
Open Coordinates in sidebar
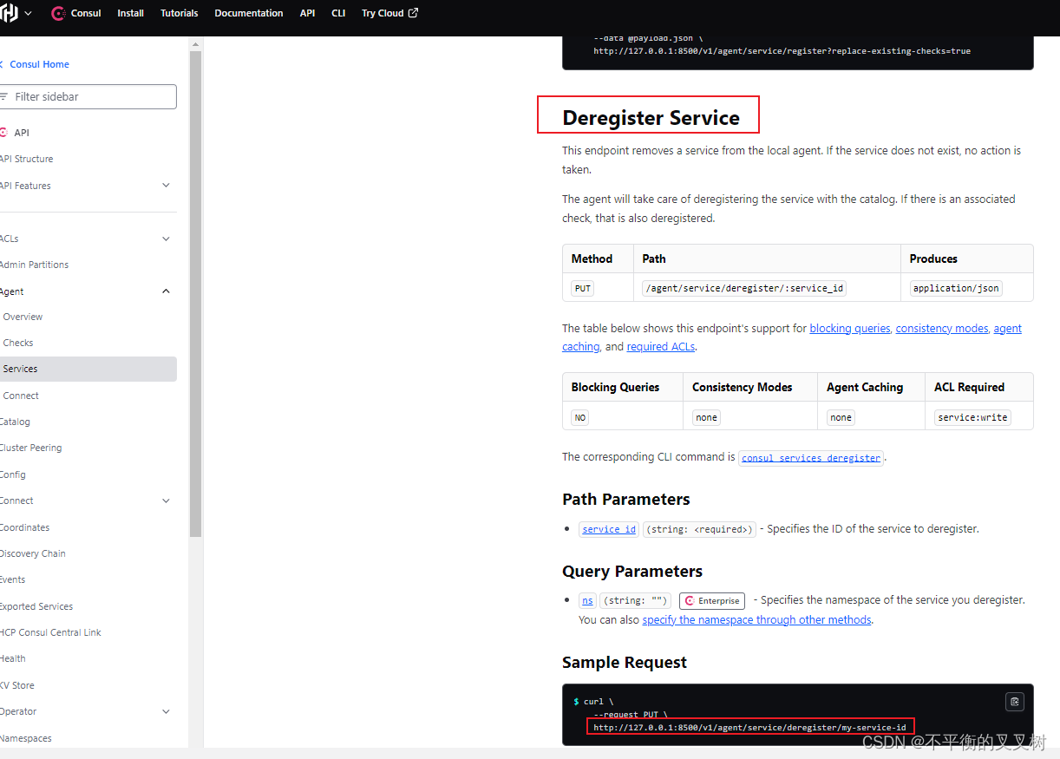[x=25, y=527]
